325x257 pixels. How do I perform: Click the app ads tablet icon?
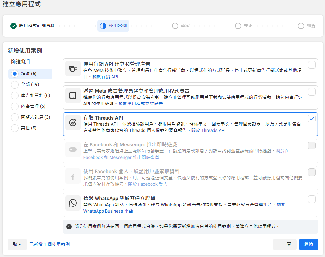(73, 96)
